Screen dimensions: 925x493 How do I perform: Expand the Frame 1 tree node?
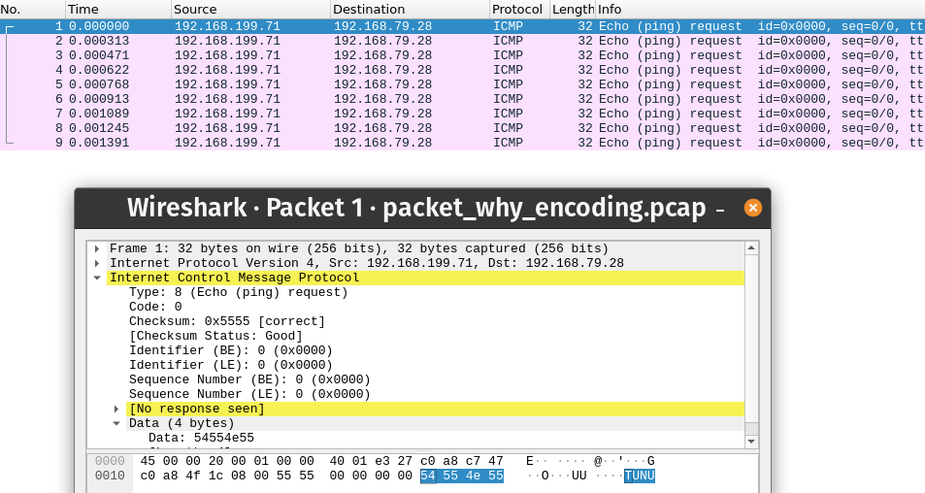pos(97,248)
